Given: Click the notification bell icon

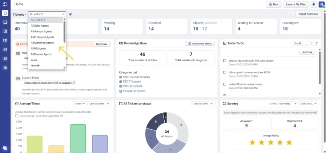Looking at the screenshot, I should point(314,4).
